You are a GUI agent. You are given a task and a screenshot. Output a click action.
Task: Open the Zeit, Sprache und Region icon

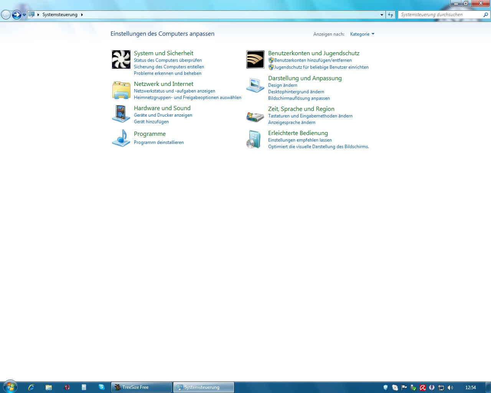pyautogui.click(x=255, y=117)
